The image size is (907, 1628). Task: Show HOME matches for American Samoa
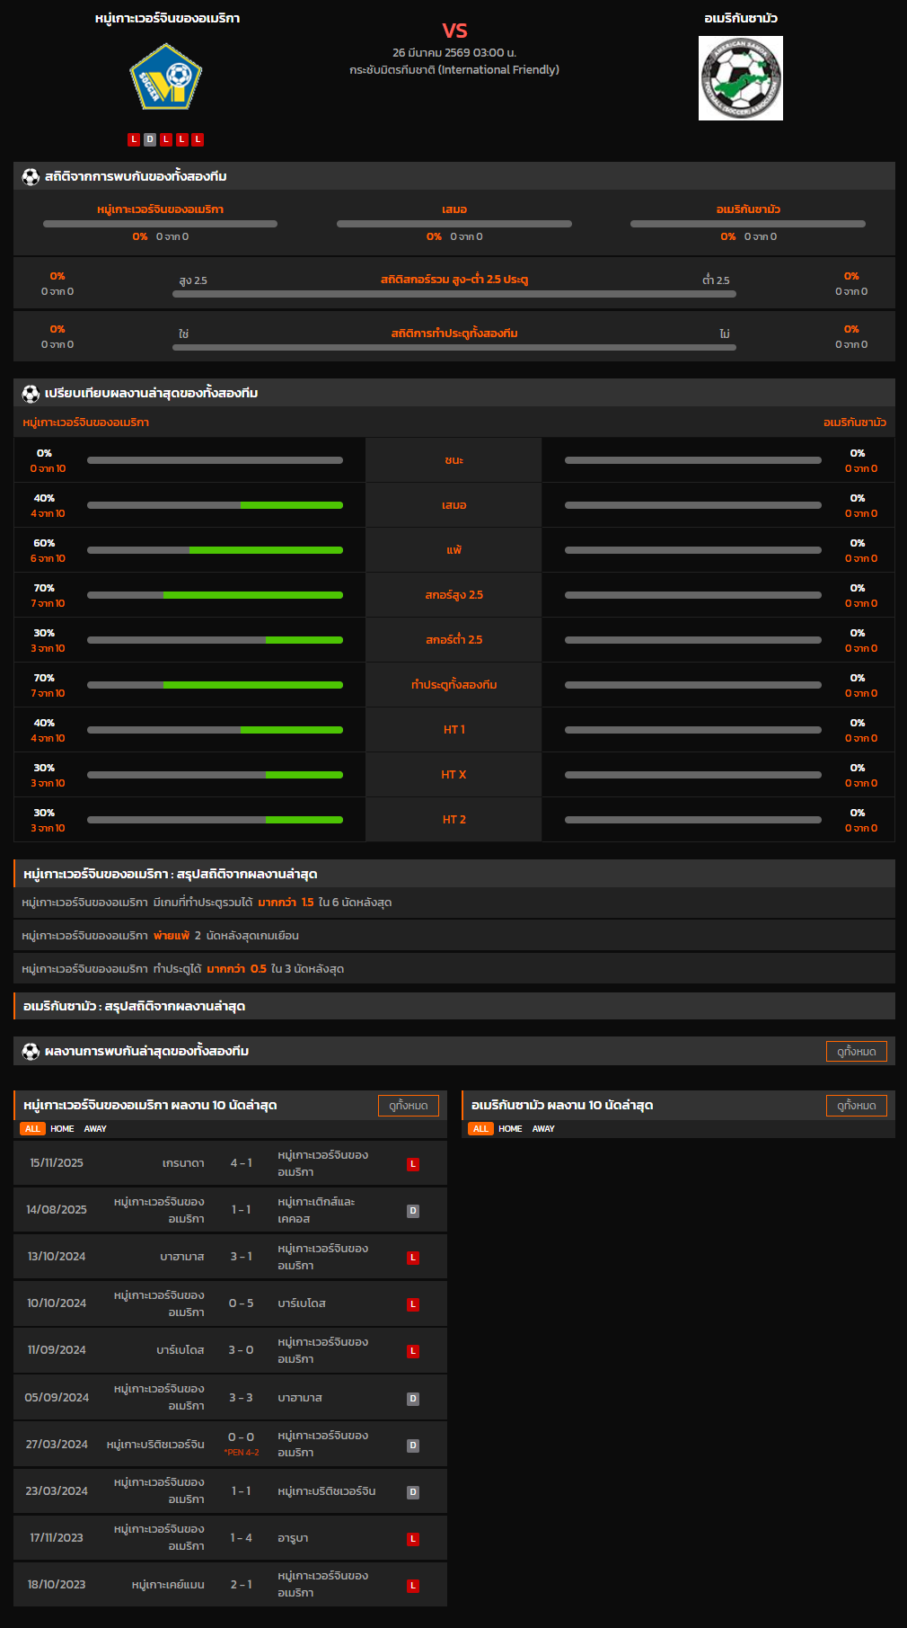pyautogui.click(x=510, y=1129)
